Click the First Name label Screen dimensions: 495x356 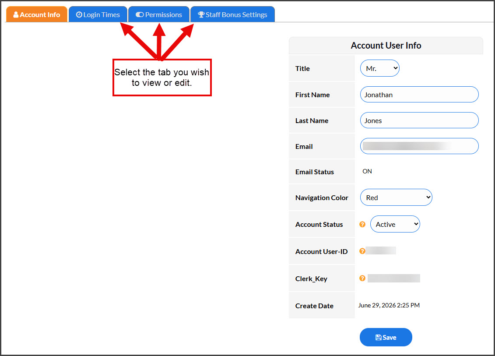[312, 95]
